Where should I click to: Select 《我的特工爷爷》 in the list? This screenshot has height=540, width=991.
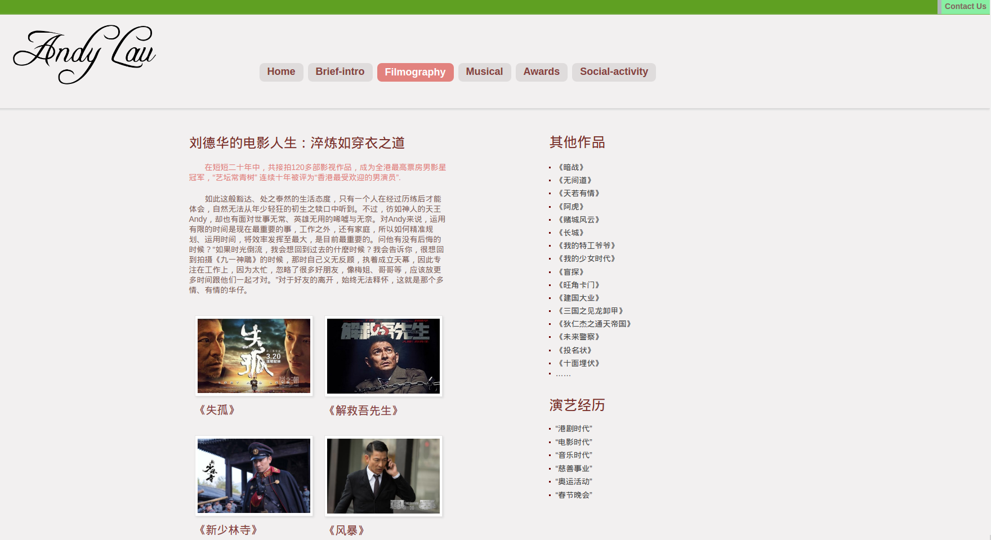[587, 246]
